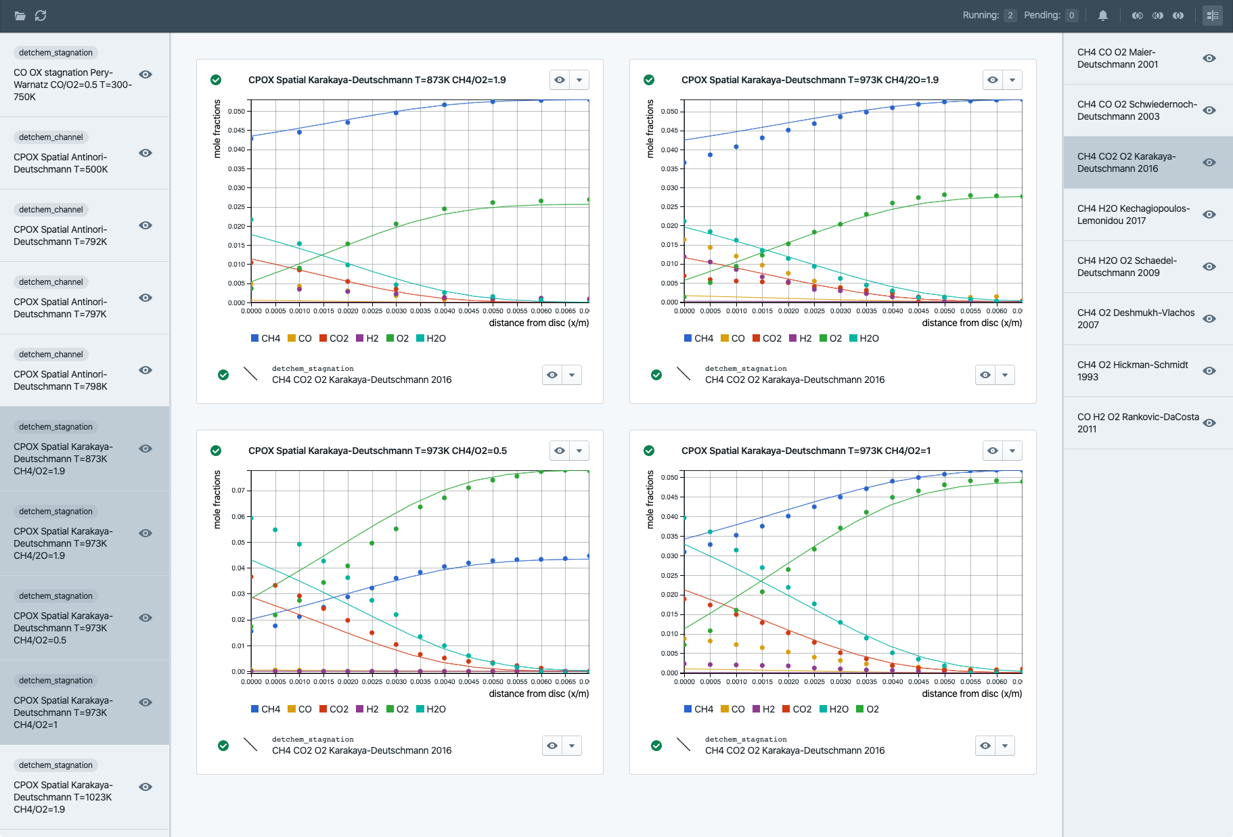Click the eye button on T=973K CH4/O2=0.5 chart header

pyautogui.click(x=560, y=451)
